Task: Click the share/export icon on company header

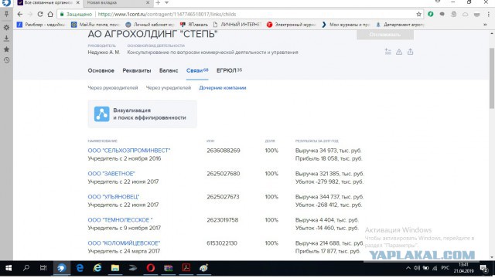Action: (410, 52)
